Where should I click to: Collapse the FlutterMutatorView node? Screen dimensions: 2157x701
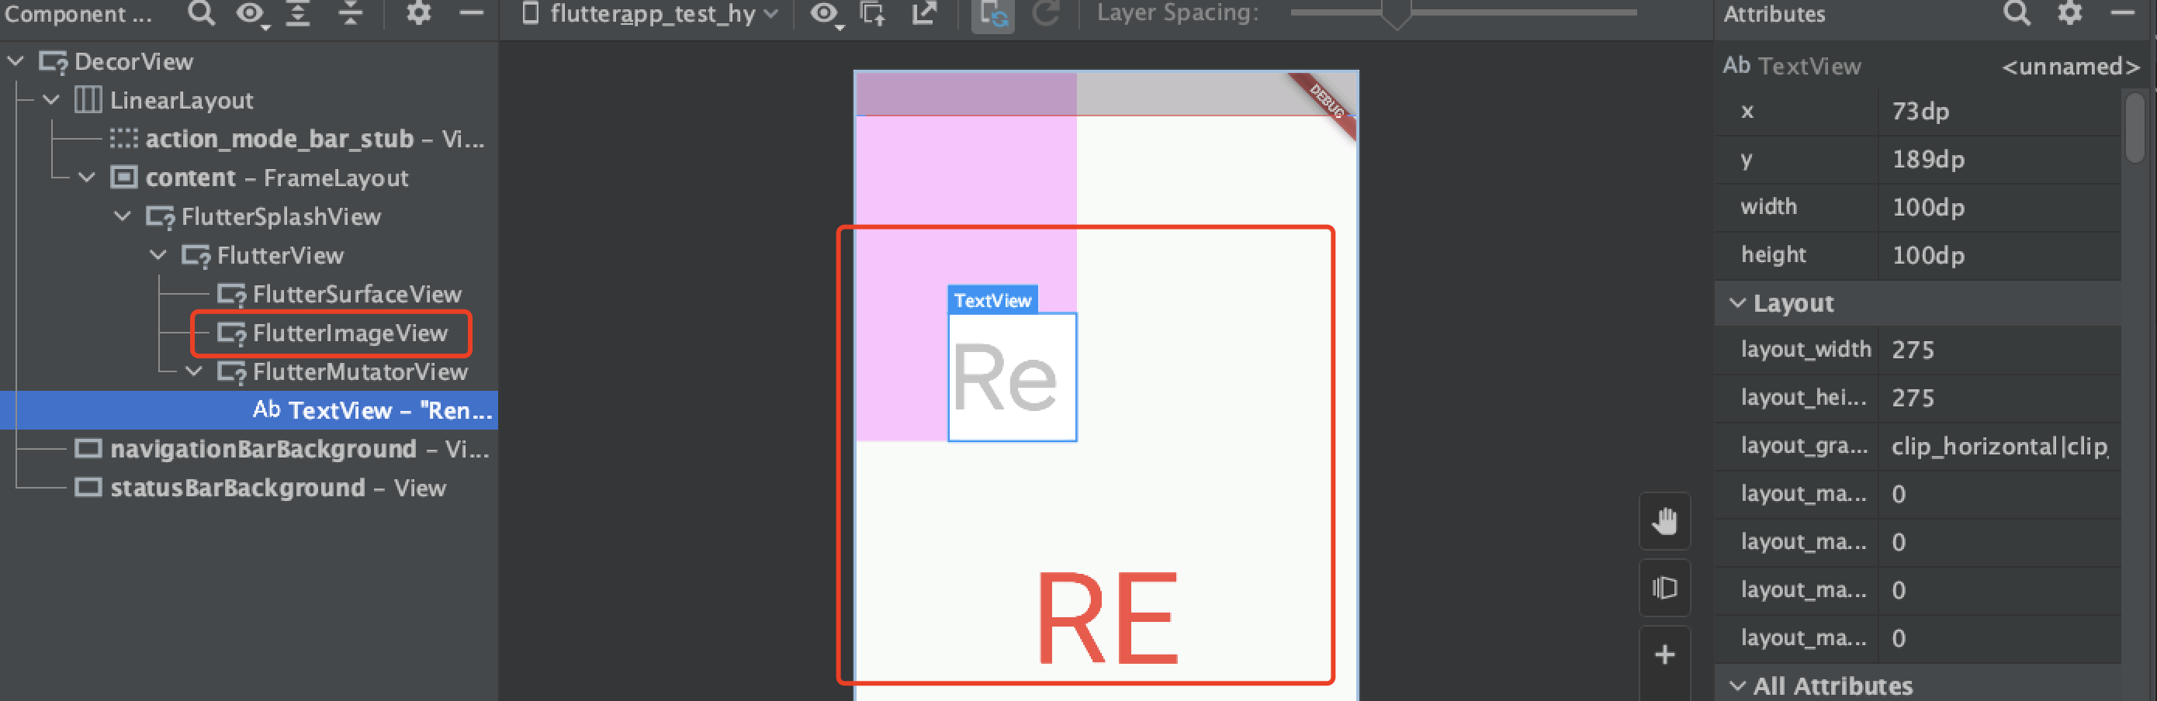194,371
